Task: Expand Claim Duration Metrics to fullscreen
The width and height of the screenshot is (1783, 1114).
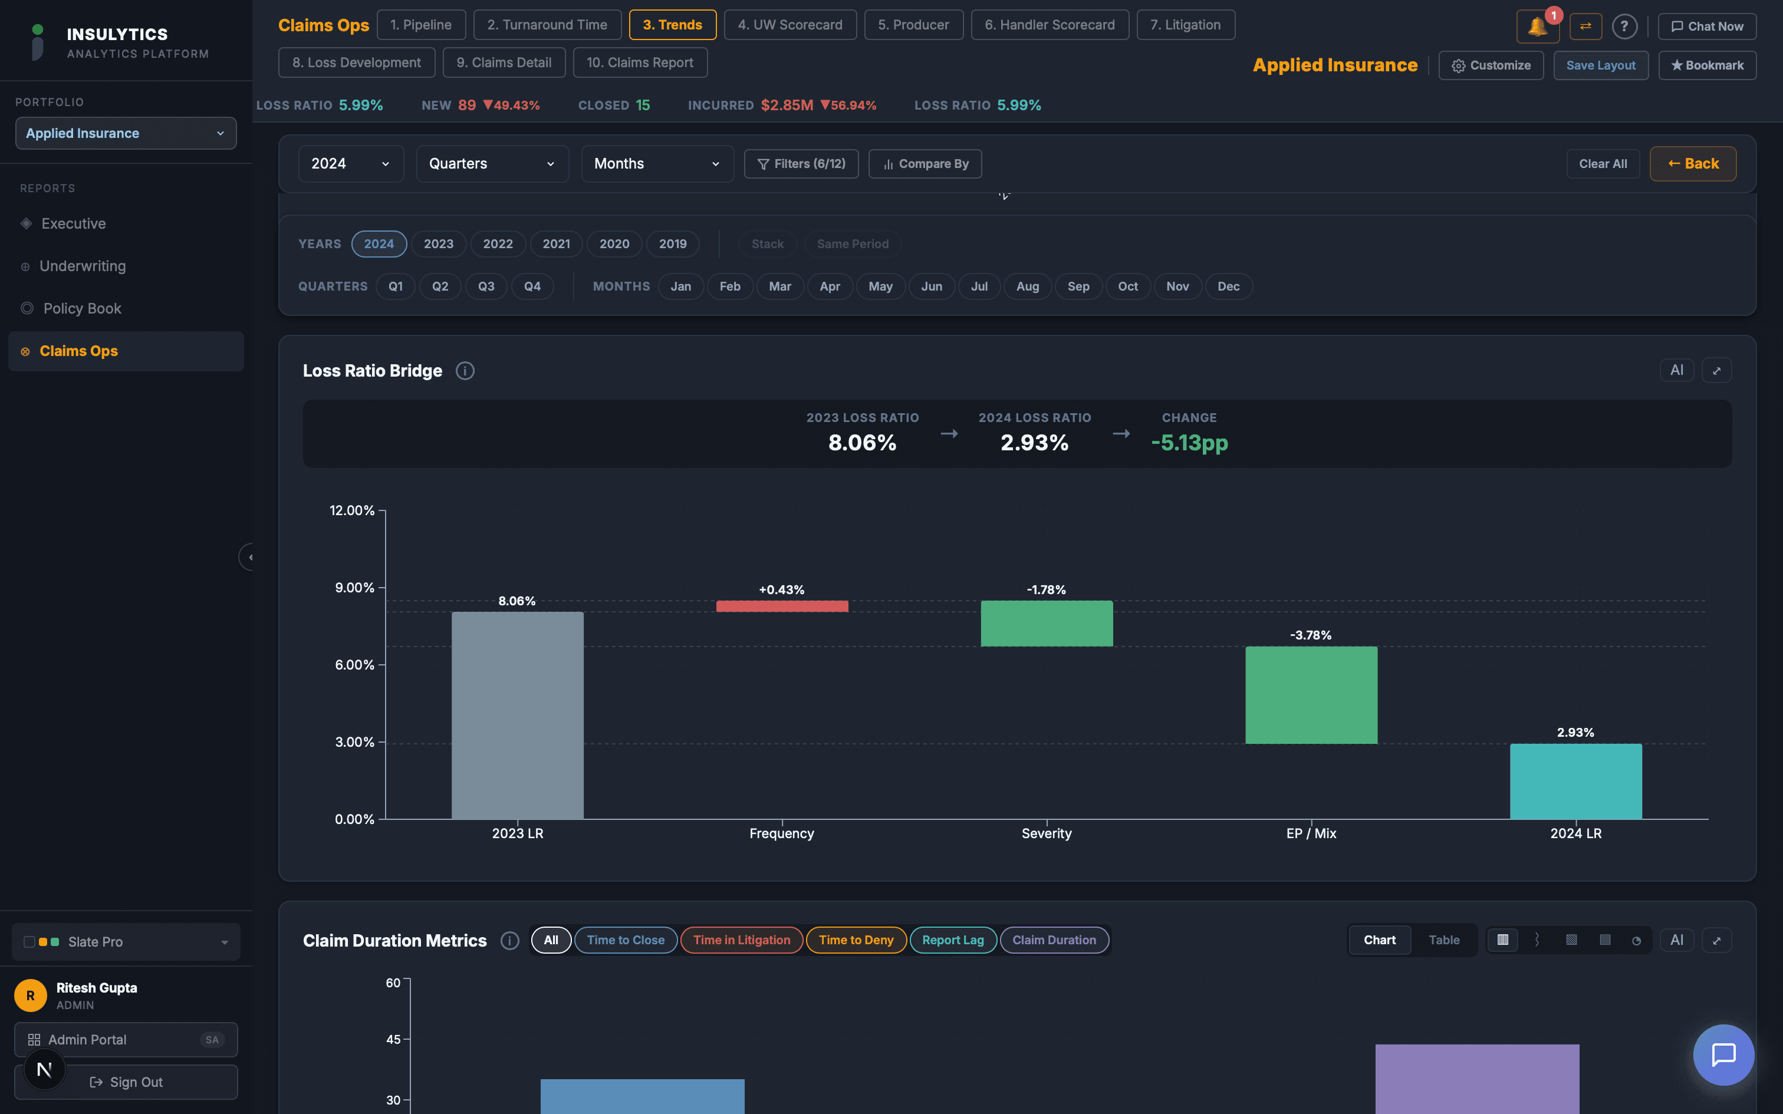Action: point(1717,940)
